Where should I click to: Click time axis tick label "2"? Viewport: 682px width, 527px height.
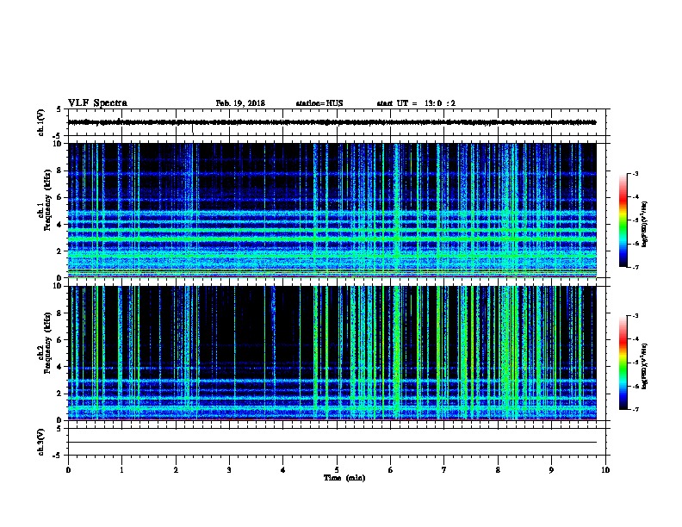coord(176,470)
